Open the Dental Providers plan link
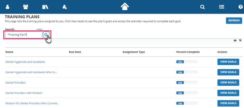This screenshot has width=244, height=108. click(16, 83)
